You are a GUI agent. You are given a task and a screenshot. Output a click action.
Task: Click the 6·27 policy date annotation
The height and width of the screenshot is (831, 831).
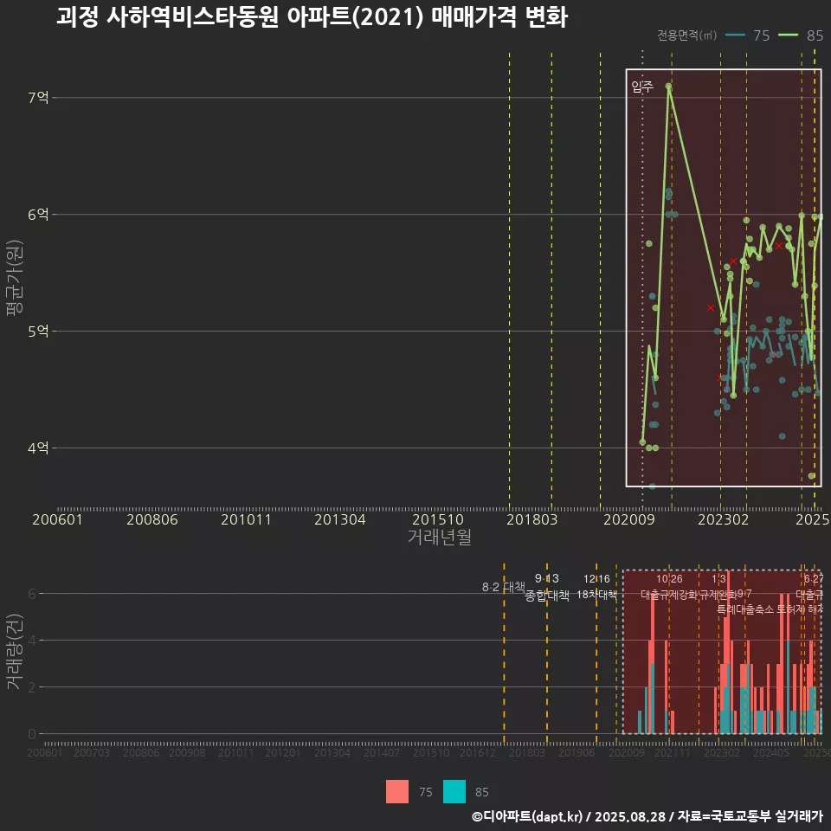coord(814,579)
